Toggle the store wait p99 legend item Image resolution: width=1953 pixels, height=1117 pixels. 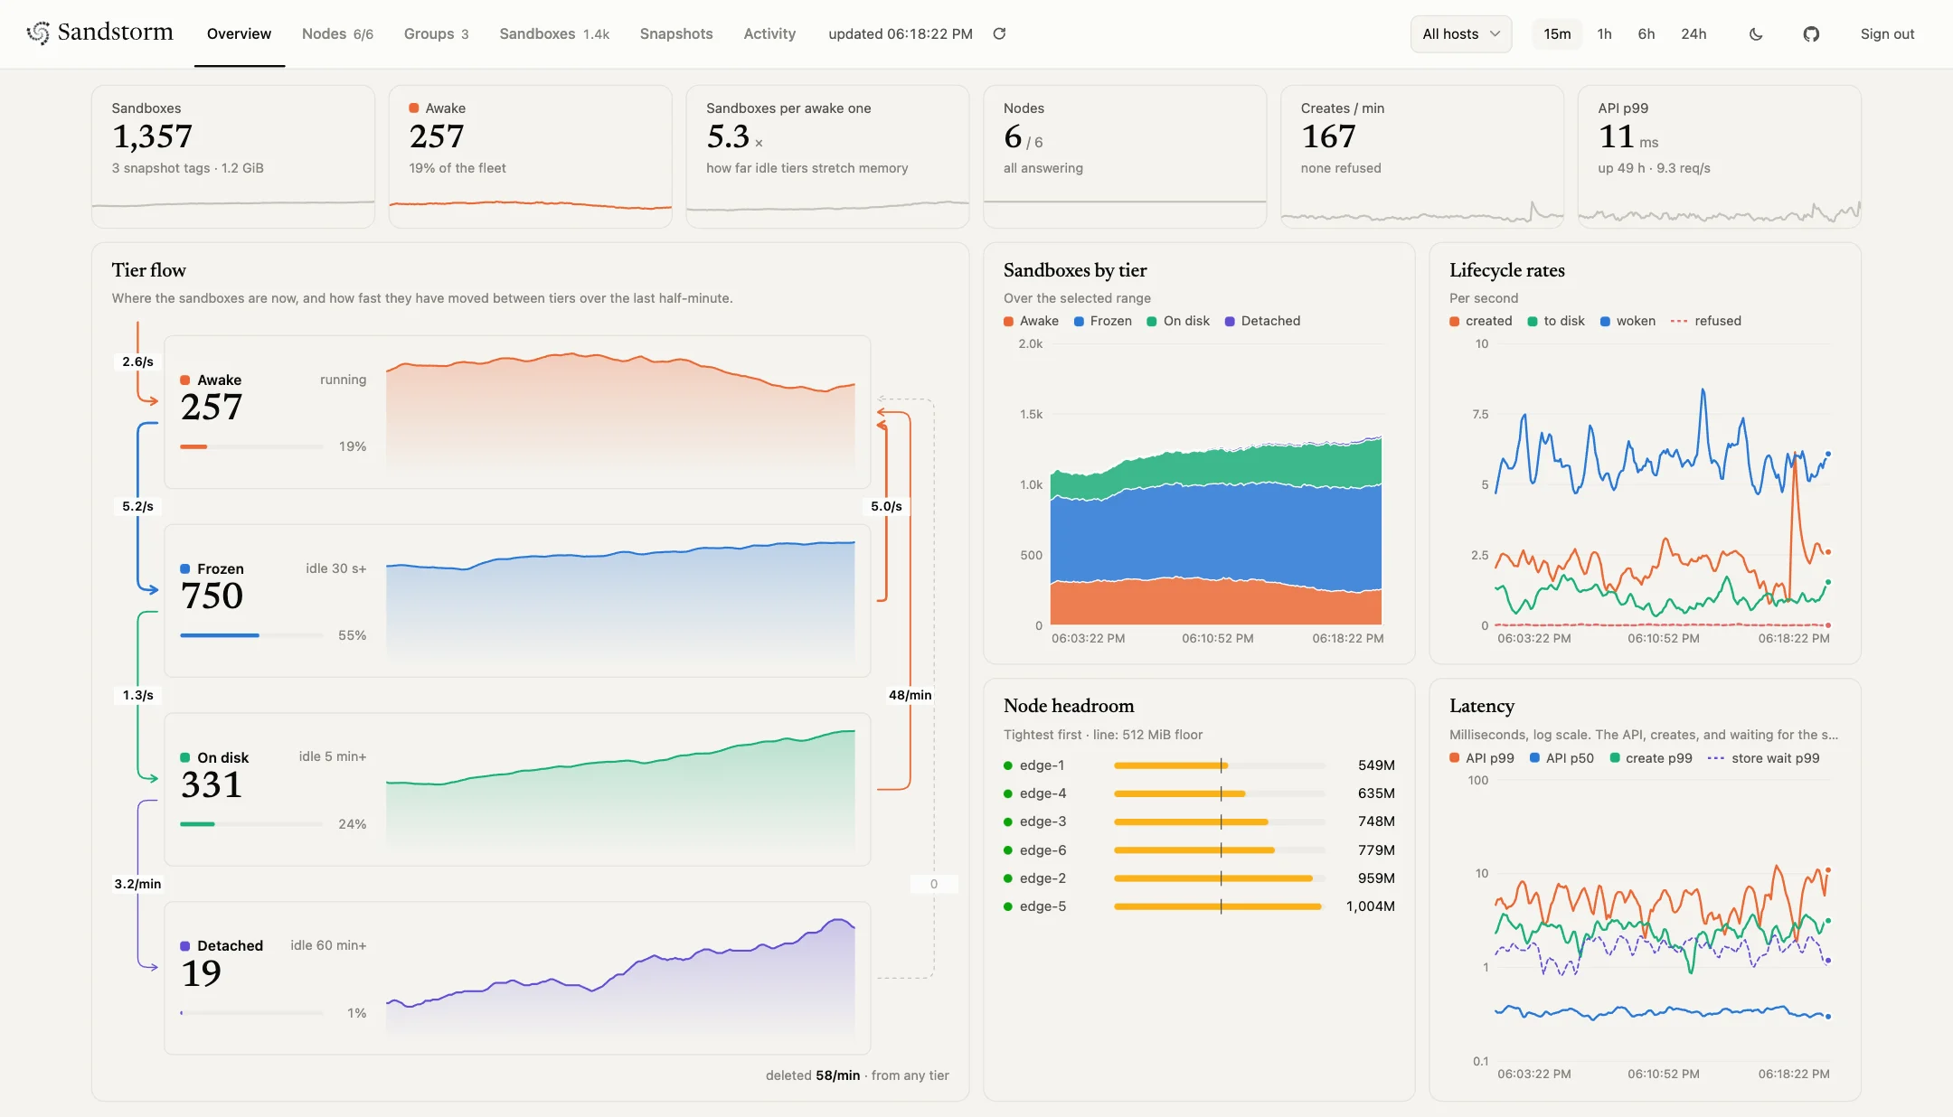[1763, 758]
